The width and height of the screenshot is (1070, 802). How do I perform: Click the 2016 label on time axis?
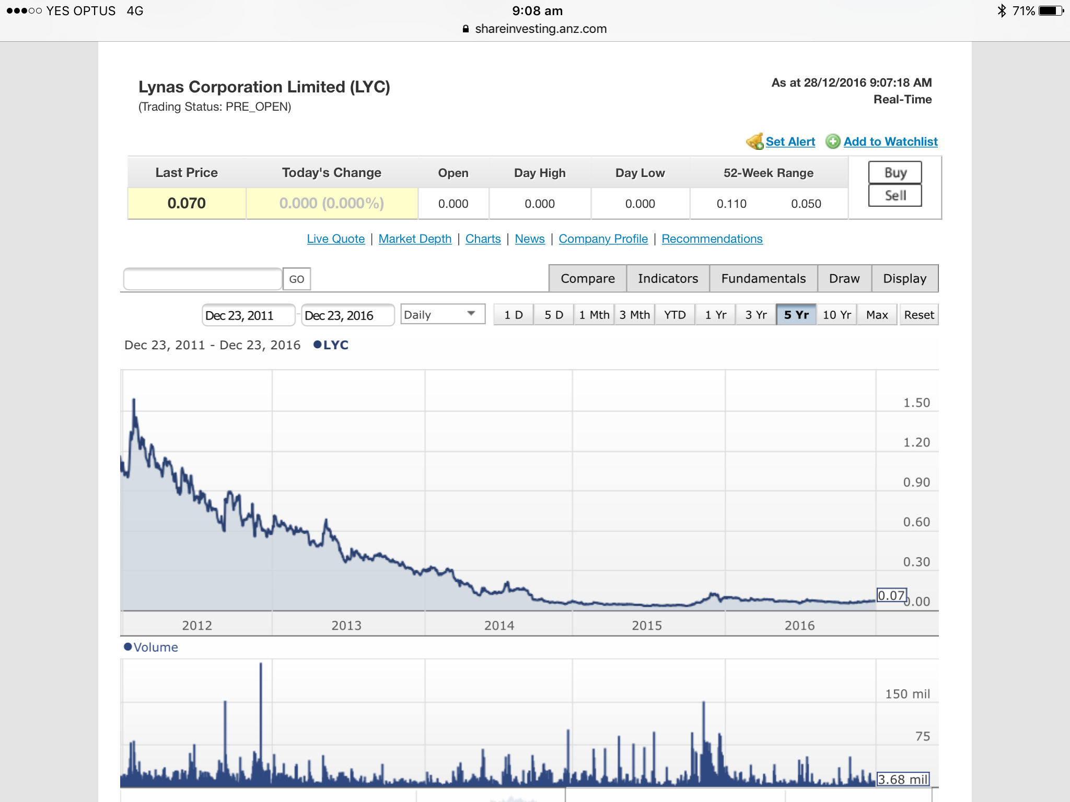pos(799,625)
